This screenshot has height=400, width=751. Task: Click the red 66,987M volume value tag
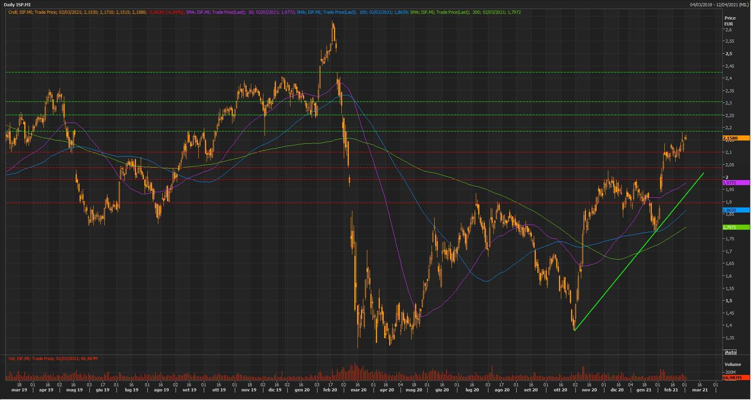click(735, 378)
